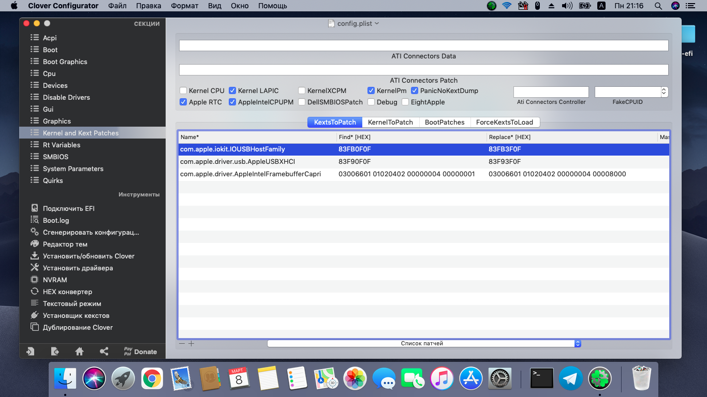Switch to the ForceKextsToLoad tab
707x397 pixels.
click(x=505, y=122)
